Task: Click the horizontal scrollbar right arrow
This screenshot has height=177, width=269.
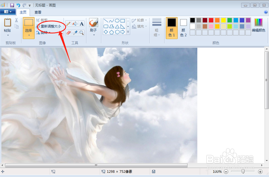Action: tap(262, 165)
